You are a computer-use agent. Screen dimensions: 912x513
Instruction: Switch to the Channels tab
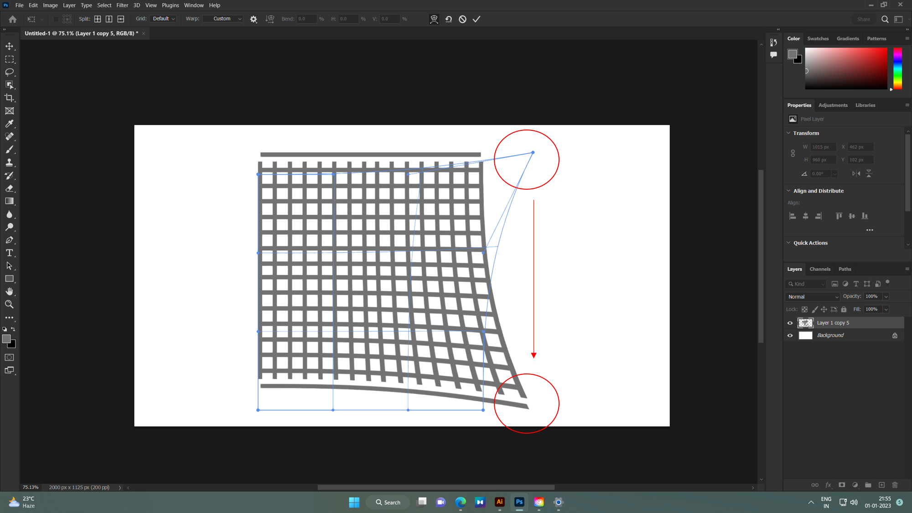[x=820, y=269]
